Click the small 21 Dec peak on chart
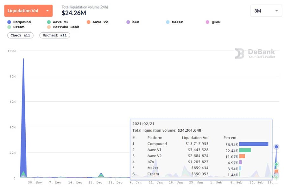 [x=101, y=175]
